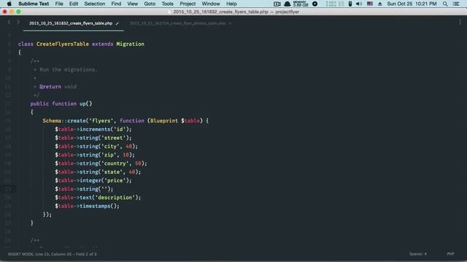Minimize the Sublime Text window
Image resolution: width=467 pixels, height=262 pixels.
coord(12,12)
